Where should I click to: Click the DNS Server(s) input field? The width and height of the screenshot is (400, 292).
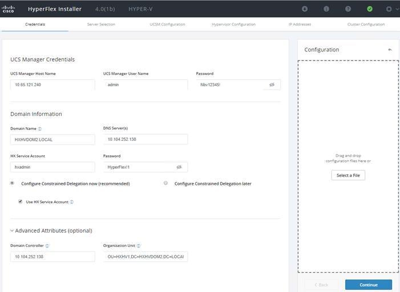point(146,139)
